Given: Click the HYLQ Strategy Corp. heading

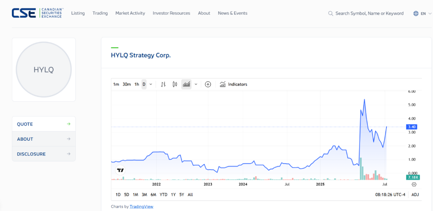Looking at the screenshot, I should point(141,56).
